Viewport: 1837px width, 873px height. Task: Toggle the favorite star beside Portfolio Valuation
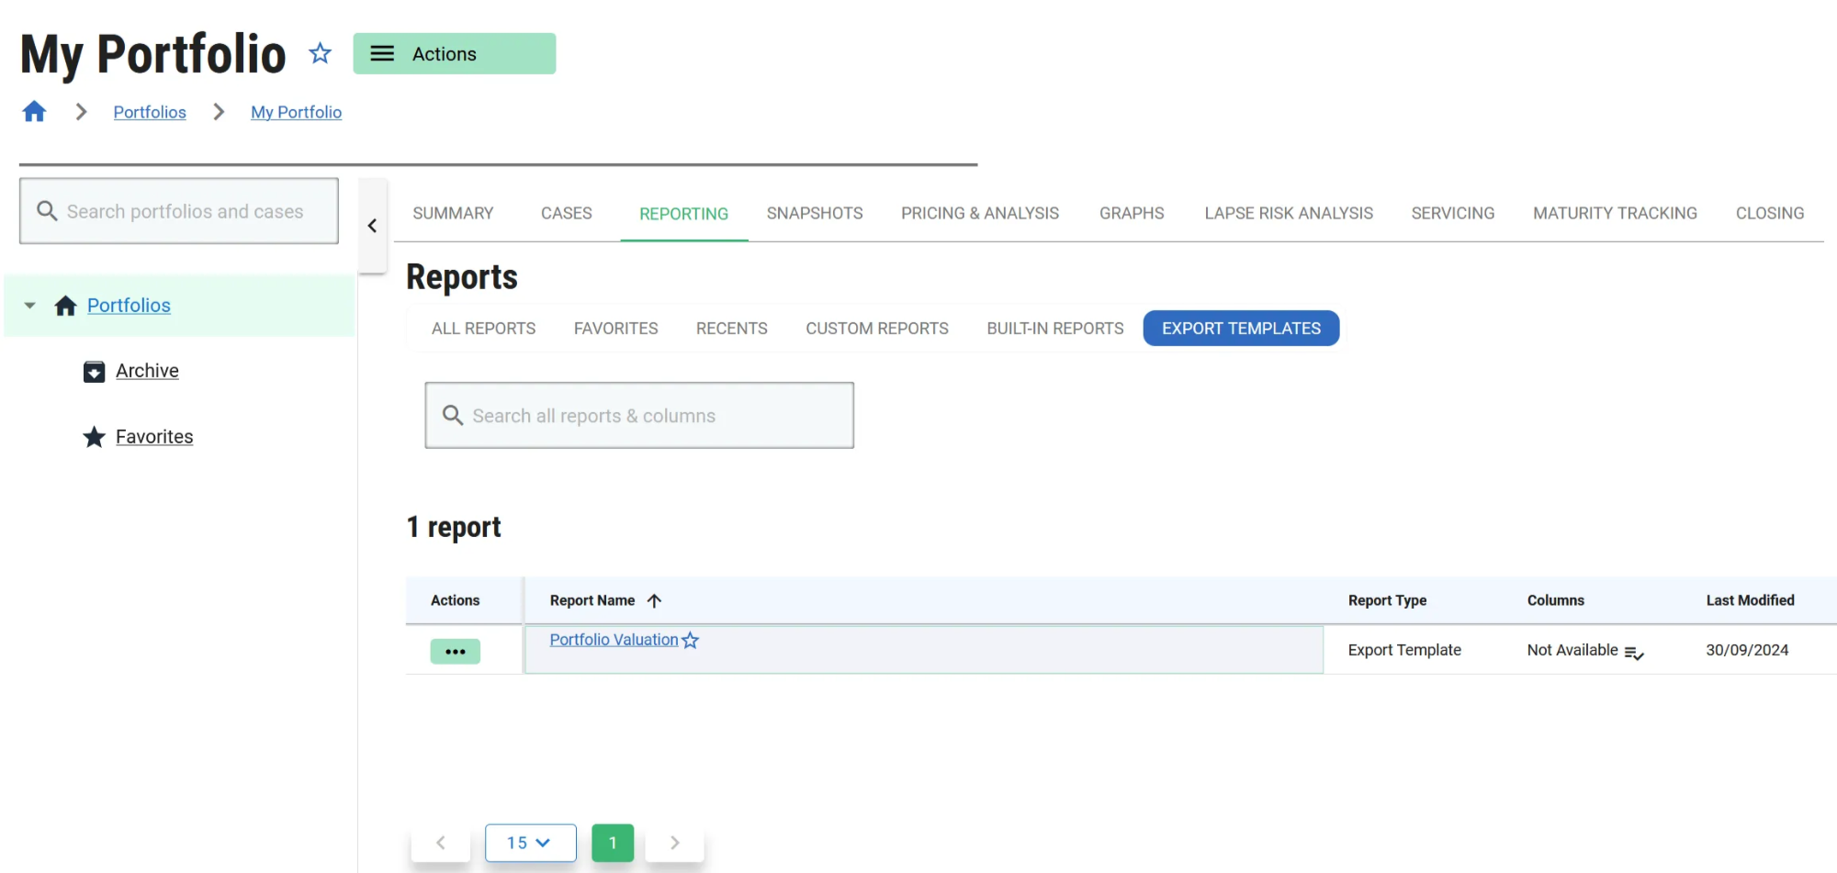point(691,641)
